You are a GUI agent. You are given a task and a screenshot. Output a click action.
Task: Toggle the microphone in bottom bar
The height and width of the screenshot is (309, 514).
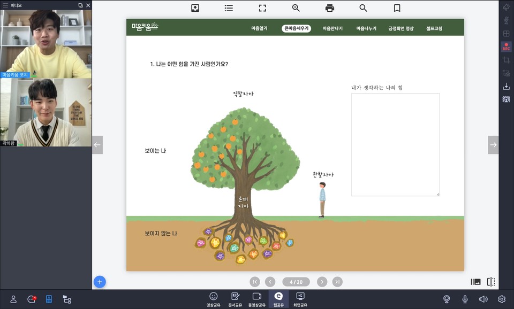[x=465, y=299]
